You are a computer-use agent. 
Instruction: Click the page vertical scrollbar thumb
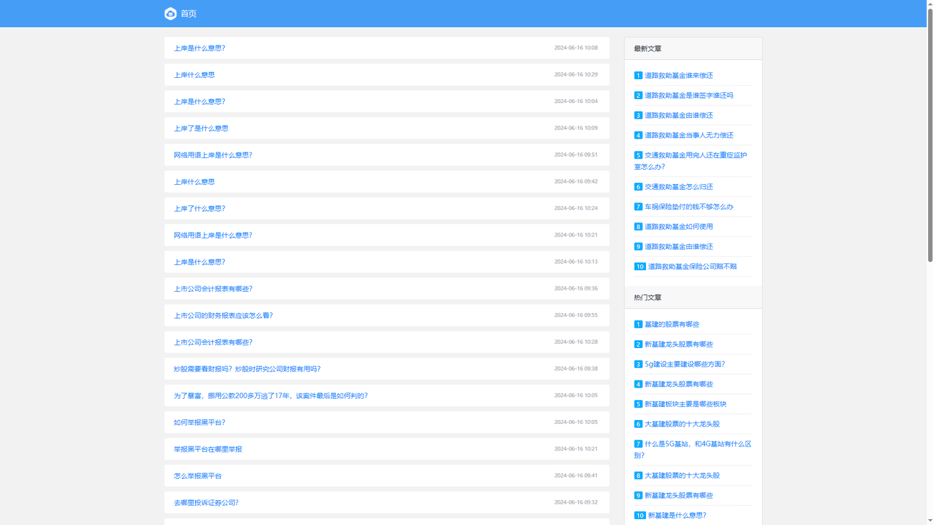pyautogui.click(x=930, y=134)
